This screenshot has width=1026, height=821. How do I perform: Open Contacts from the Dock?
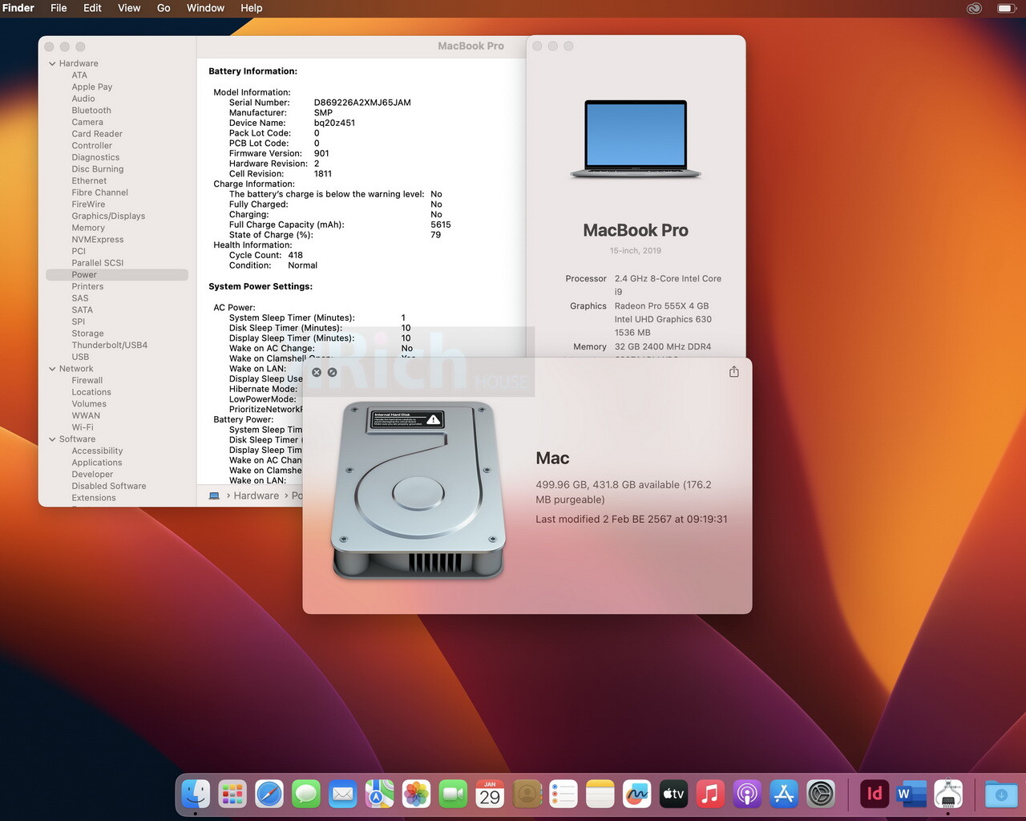click(527, 794)
